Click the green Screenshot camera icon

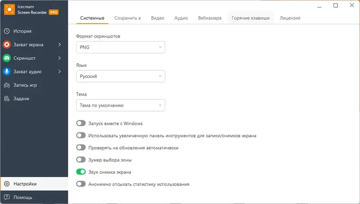click(x=7, y=58)
